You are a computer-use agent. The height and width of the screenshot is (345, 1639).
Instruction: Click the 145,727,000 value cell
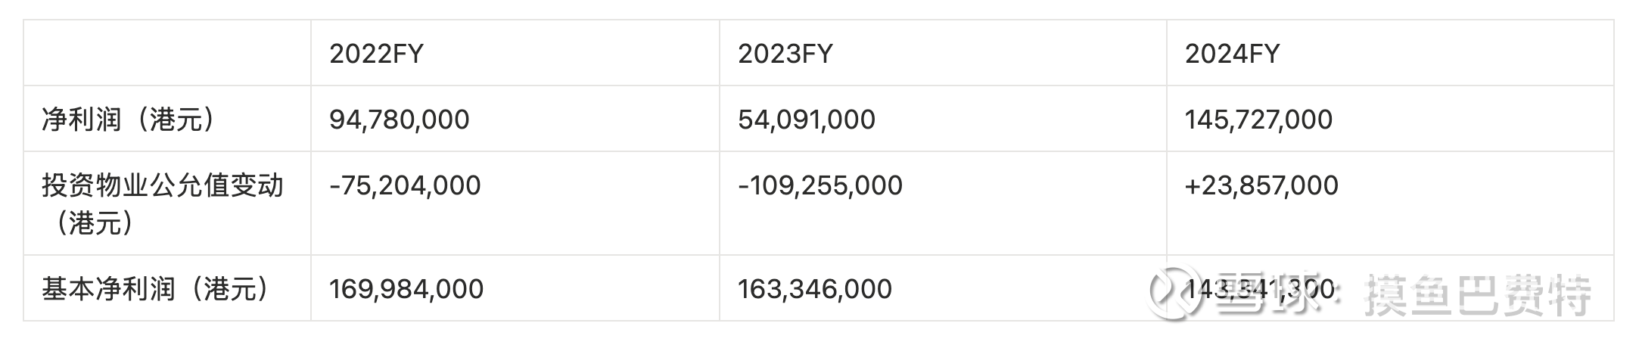click(1258, 120)
